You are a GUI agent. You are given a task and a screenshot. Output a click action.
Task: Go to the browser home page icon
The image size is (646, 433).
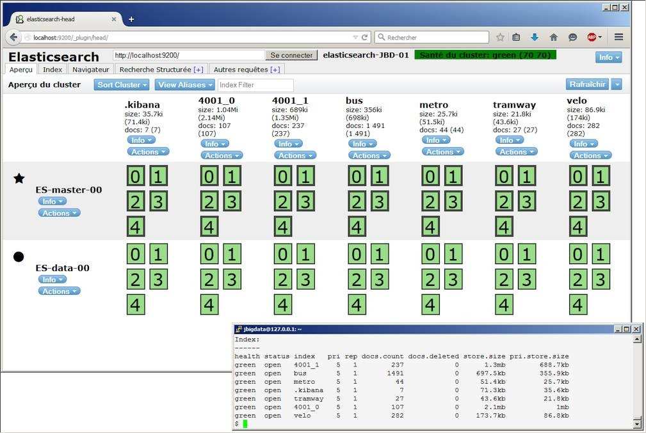tap(553, 37)
